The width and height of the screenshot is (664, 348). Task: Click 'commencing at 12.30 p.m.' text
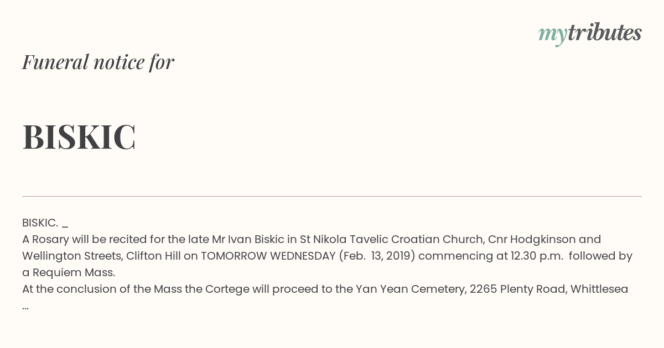[491, 256]
